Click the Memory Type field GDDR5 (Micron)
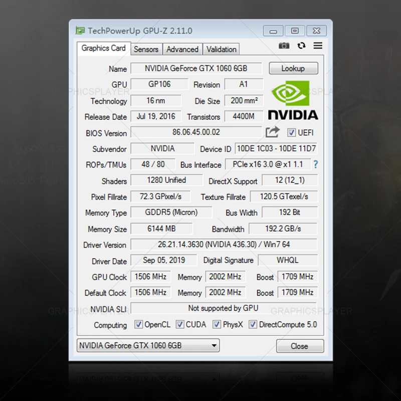This screenshot has height=401, width=401. [171, 213]
